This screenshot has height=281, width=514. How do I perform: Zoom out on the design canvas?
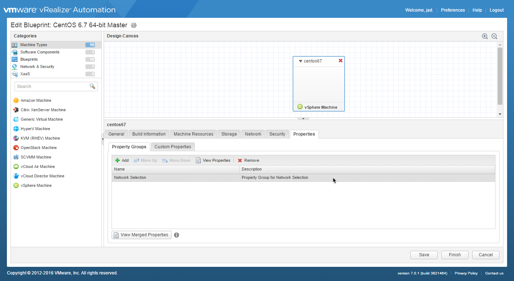pos(494,36)
